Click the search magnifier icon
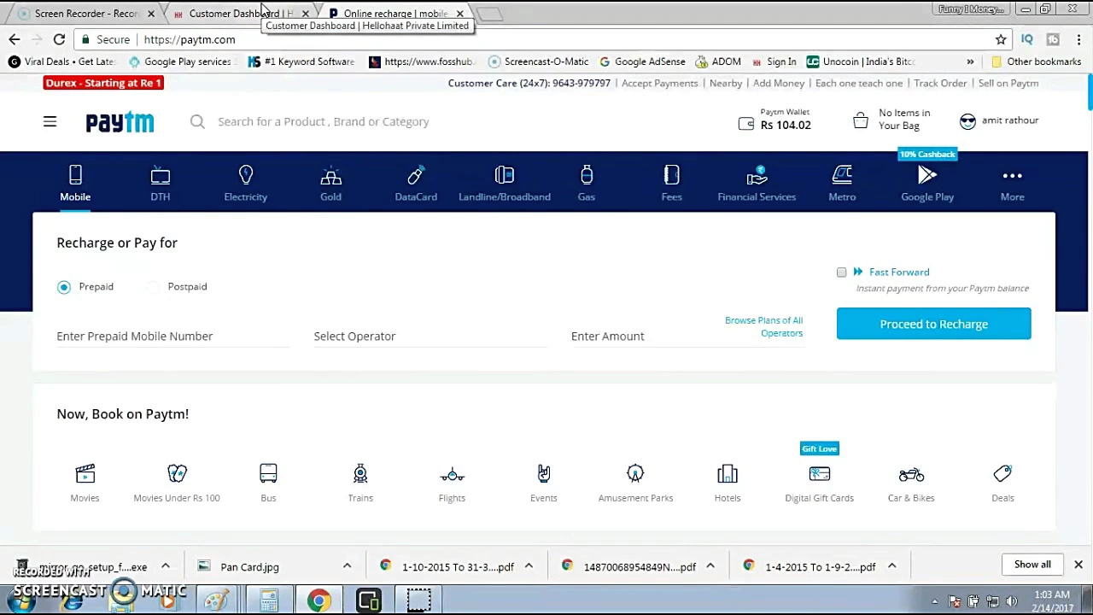This screenshot has width=1093, height=615. point(197,121)
